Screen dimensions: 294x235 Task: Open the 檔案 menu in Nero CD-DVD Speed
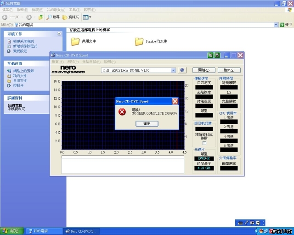[x=58, y=62]
